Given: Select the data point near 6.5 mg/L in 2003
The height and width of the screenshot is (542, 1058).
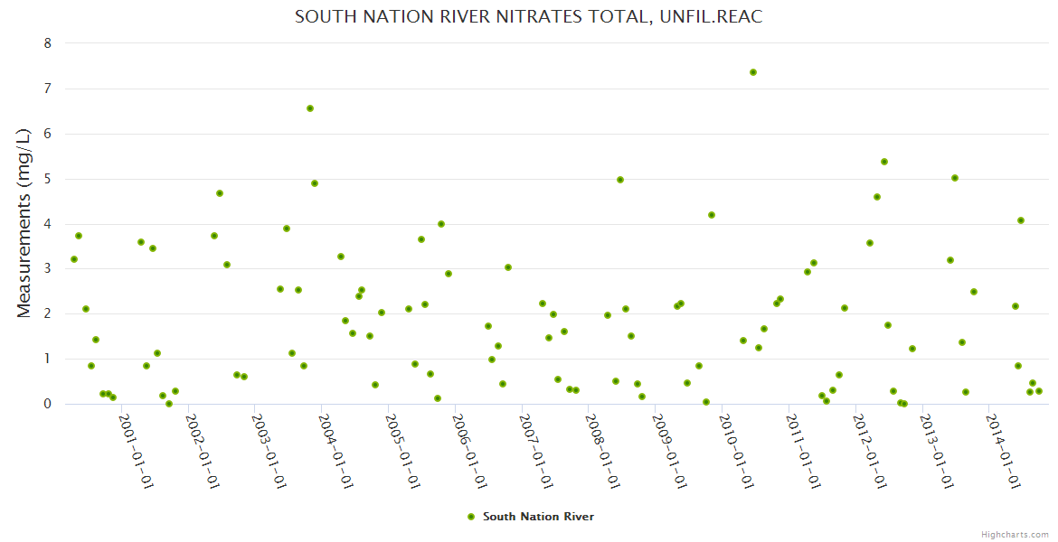Looking at the screenshot, I should click(x=310, y=108).
